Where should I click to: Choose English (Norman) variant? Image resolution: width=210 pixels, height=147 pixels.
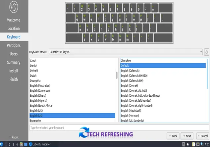[163, 116]
